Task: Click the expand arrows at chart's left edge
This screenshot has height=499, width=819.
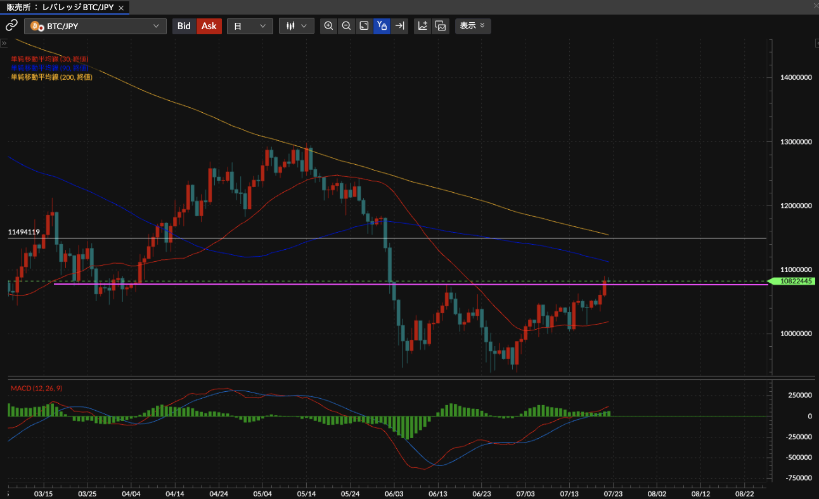Action: [4, 44]
